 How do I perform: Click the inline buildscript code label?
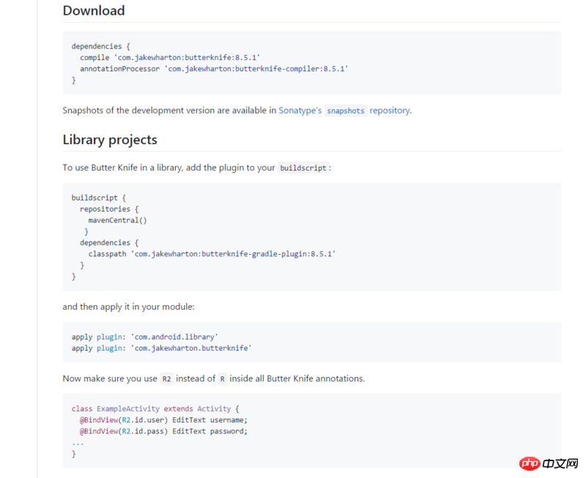point(303,168)
